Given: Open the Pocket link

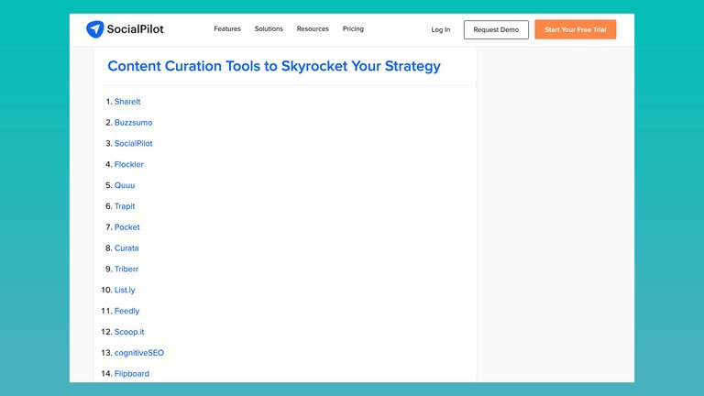Looking at the screenshot, I should point(127,227).
